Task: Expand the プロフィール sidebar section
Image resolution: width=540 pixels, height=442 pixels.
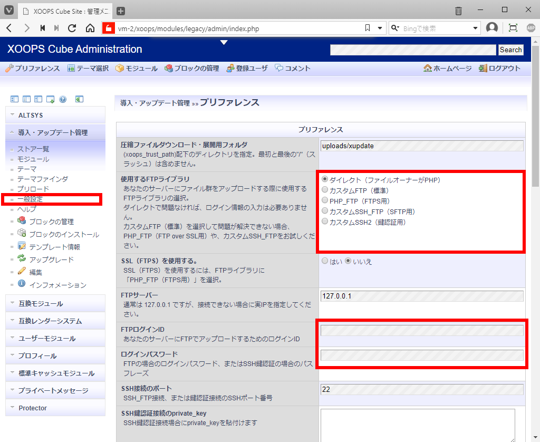Action: coord(55,356)
